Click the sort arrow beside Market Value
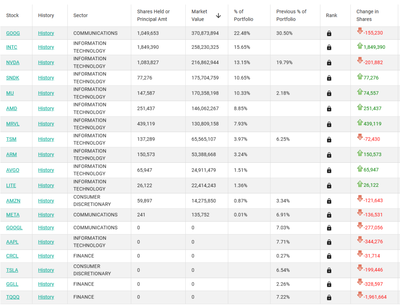Screen dimensions: 400x307 219,16
